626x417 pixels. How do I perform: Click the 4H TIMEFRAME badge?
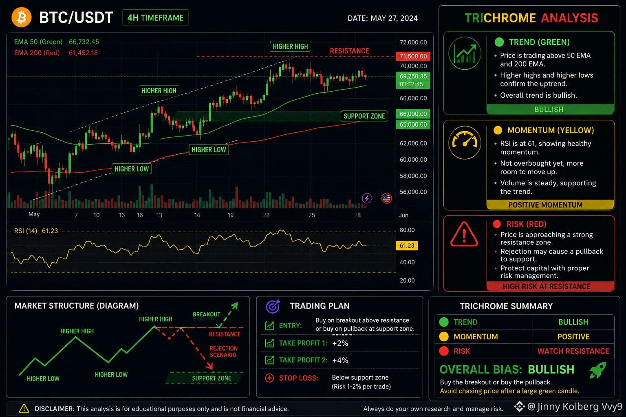155,18
